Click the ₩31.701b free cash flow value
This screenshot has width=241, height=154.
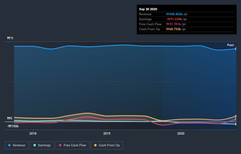tap(173, 24)
